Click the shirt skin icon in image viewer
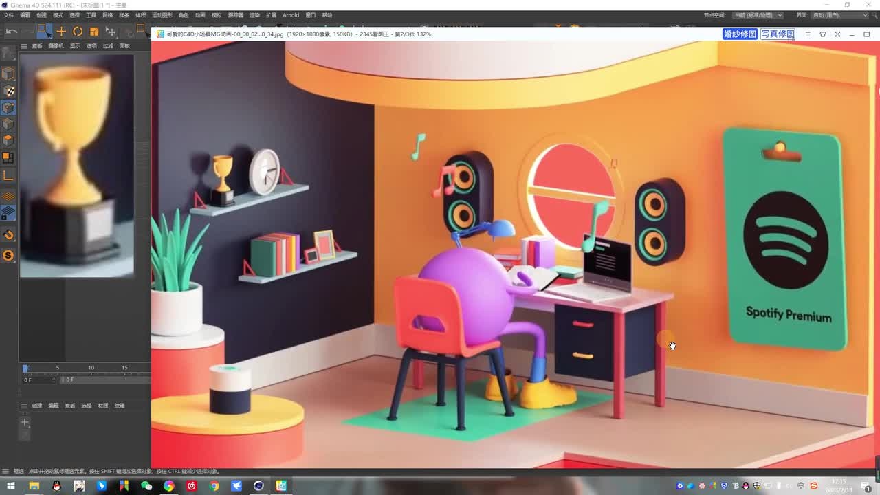Image resolution: width=880 pixels, height=495 pixels. click(822, 34)
